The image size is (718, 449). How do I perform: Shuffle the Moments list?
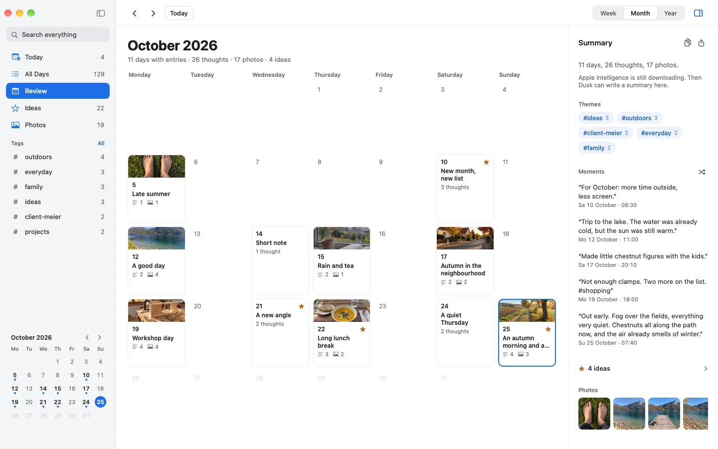(702, 172)
